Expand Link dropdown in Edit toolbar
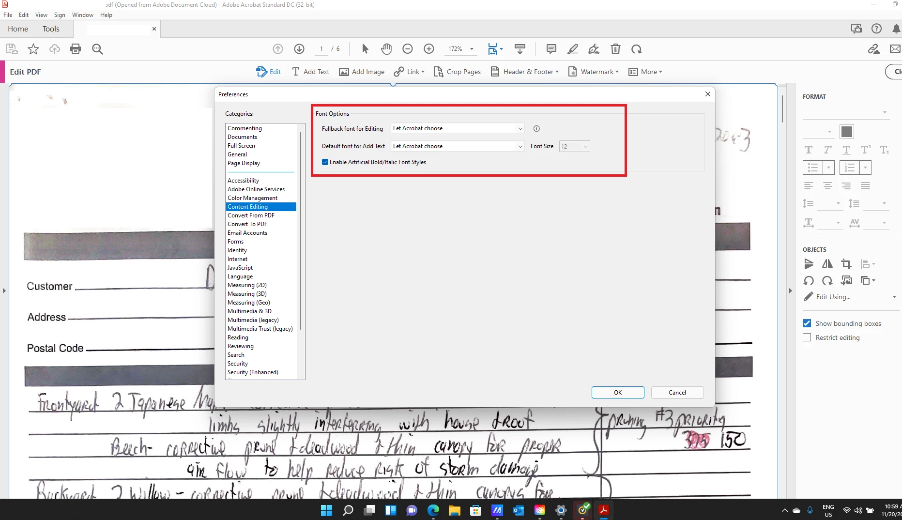902x520 pixels. (423, 72)
